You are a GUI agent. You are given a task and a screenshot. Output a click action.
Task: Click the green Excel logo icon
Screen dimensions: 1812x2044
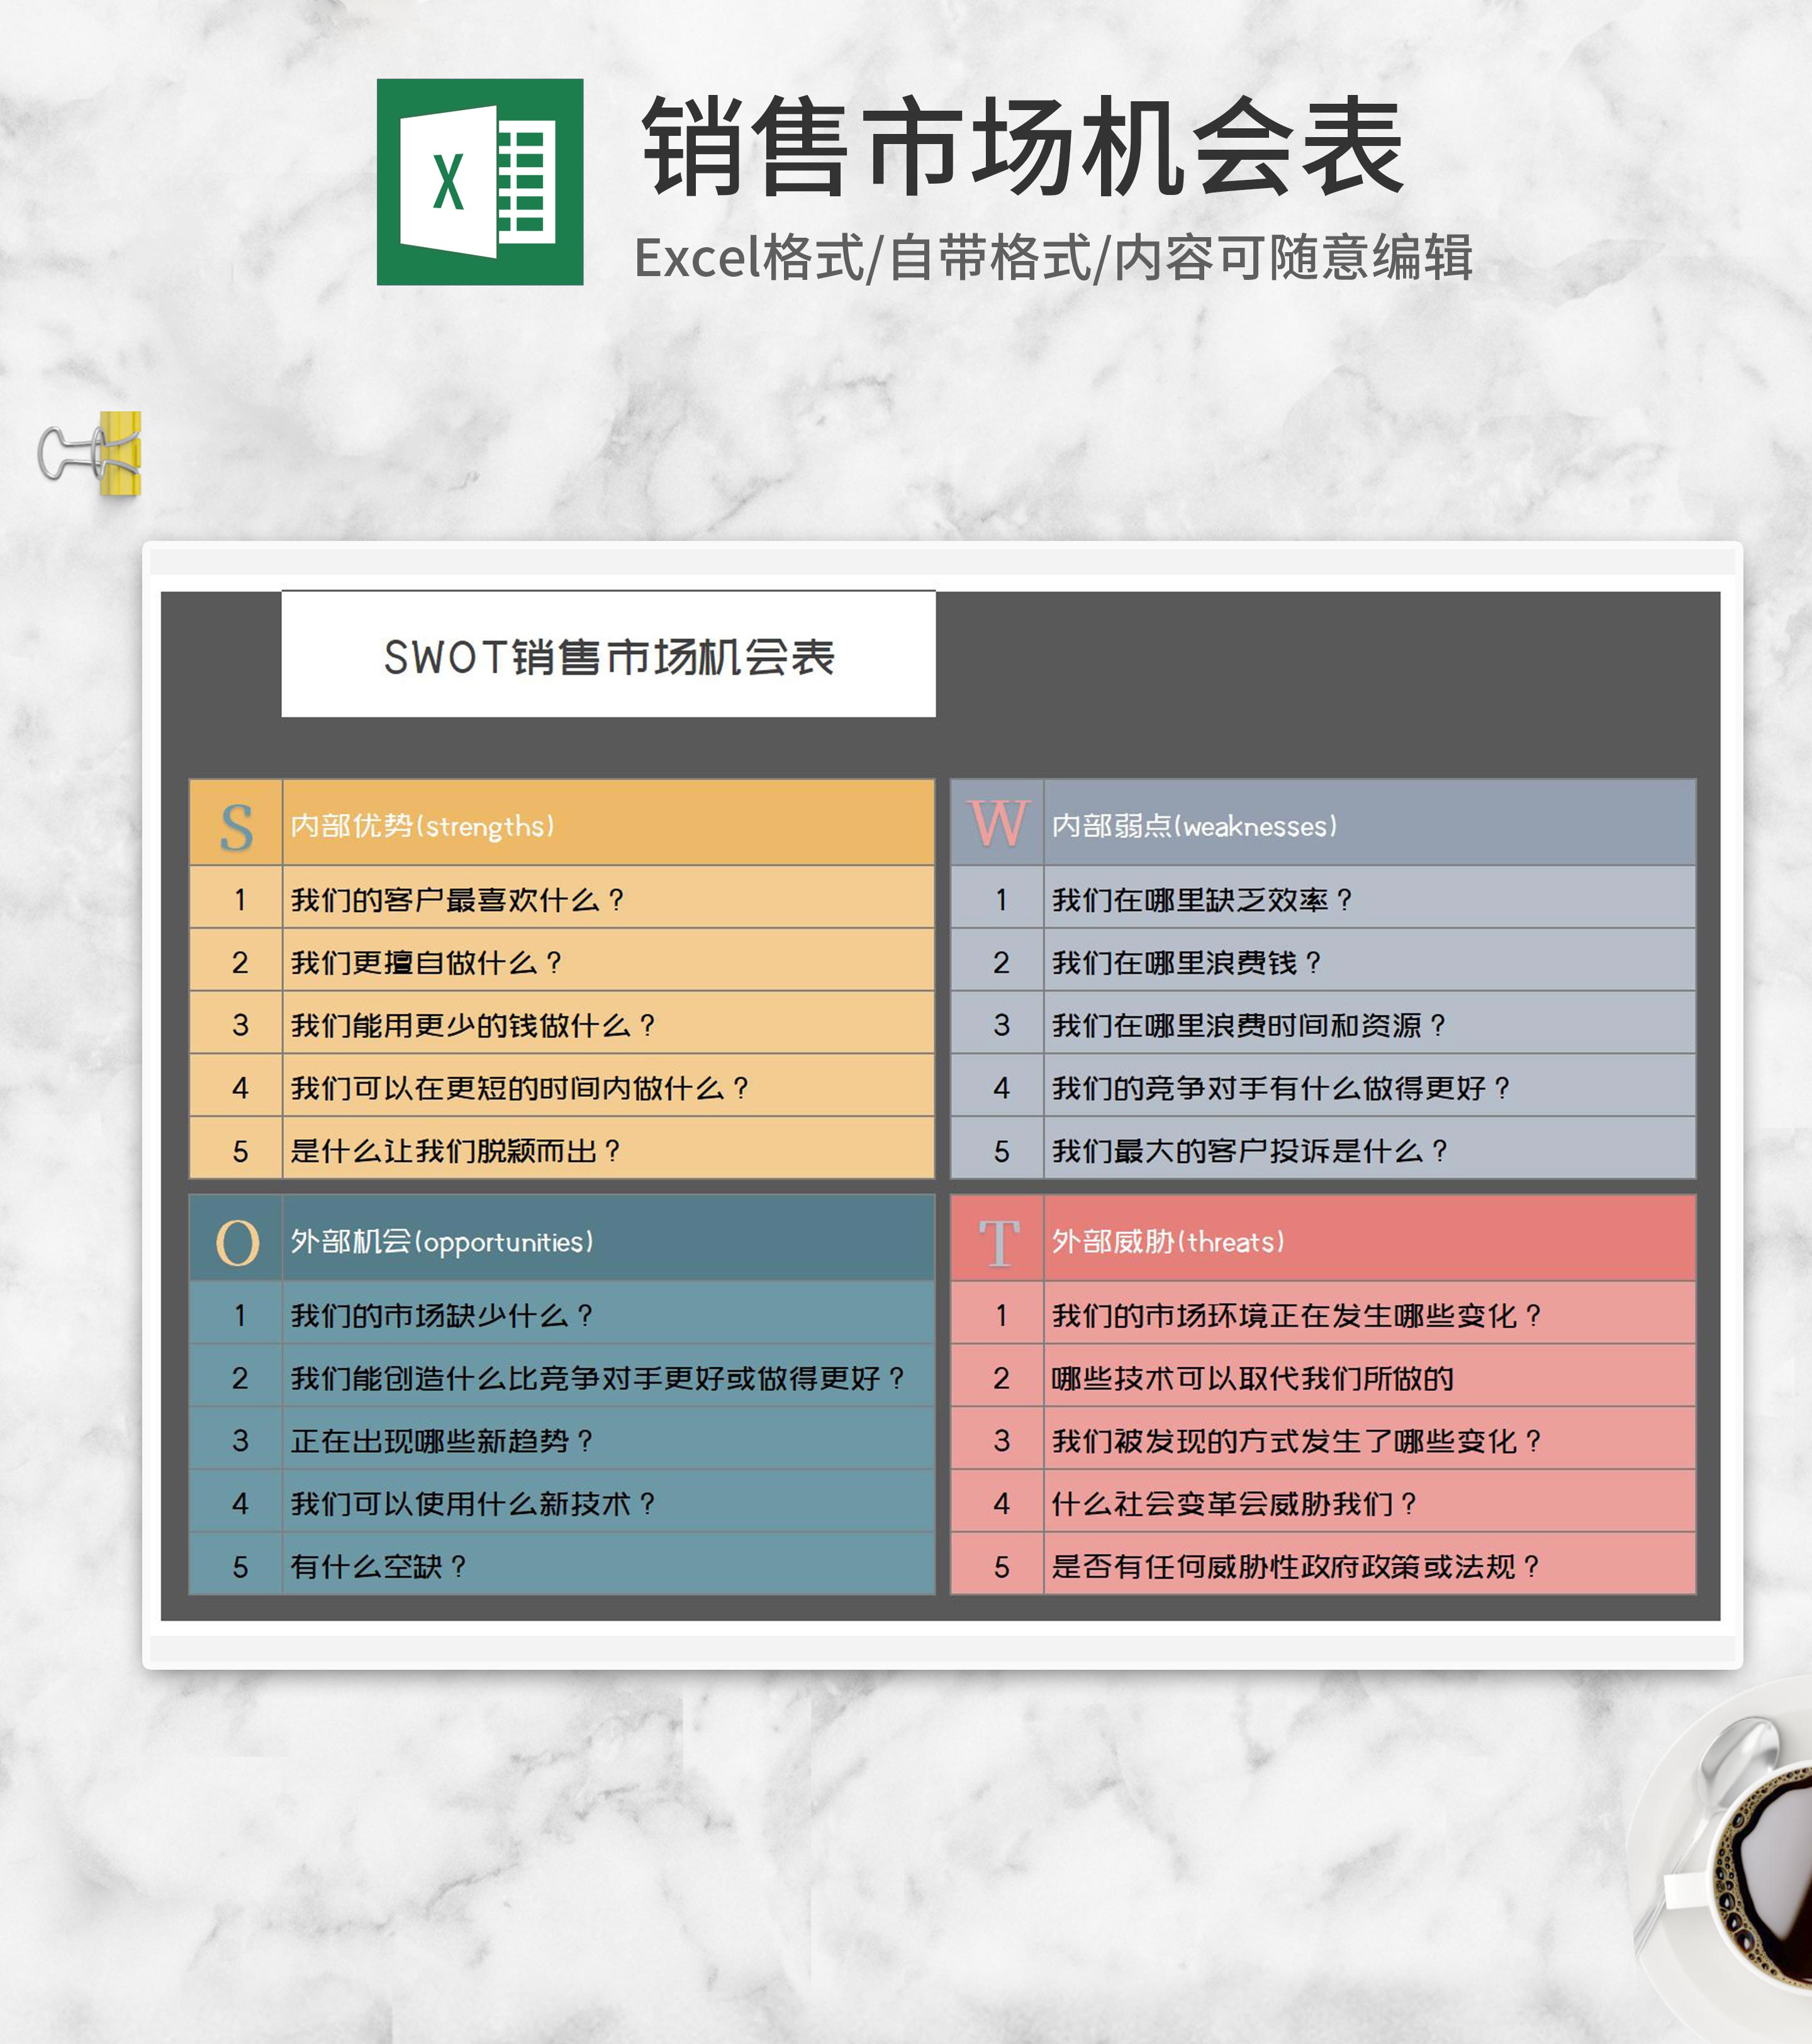479,182
